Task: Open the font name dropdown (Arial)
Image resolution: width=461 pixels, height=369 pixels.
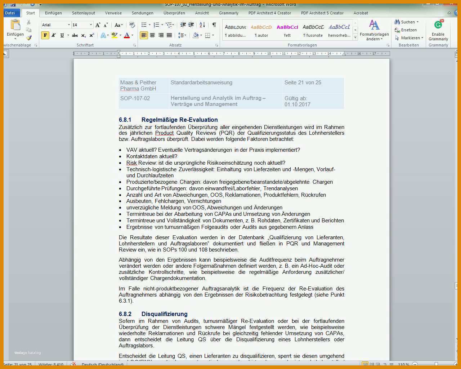Action: 68,25
